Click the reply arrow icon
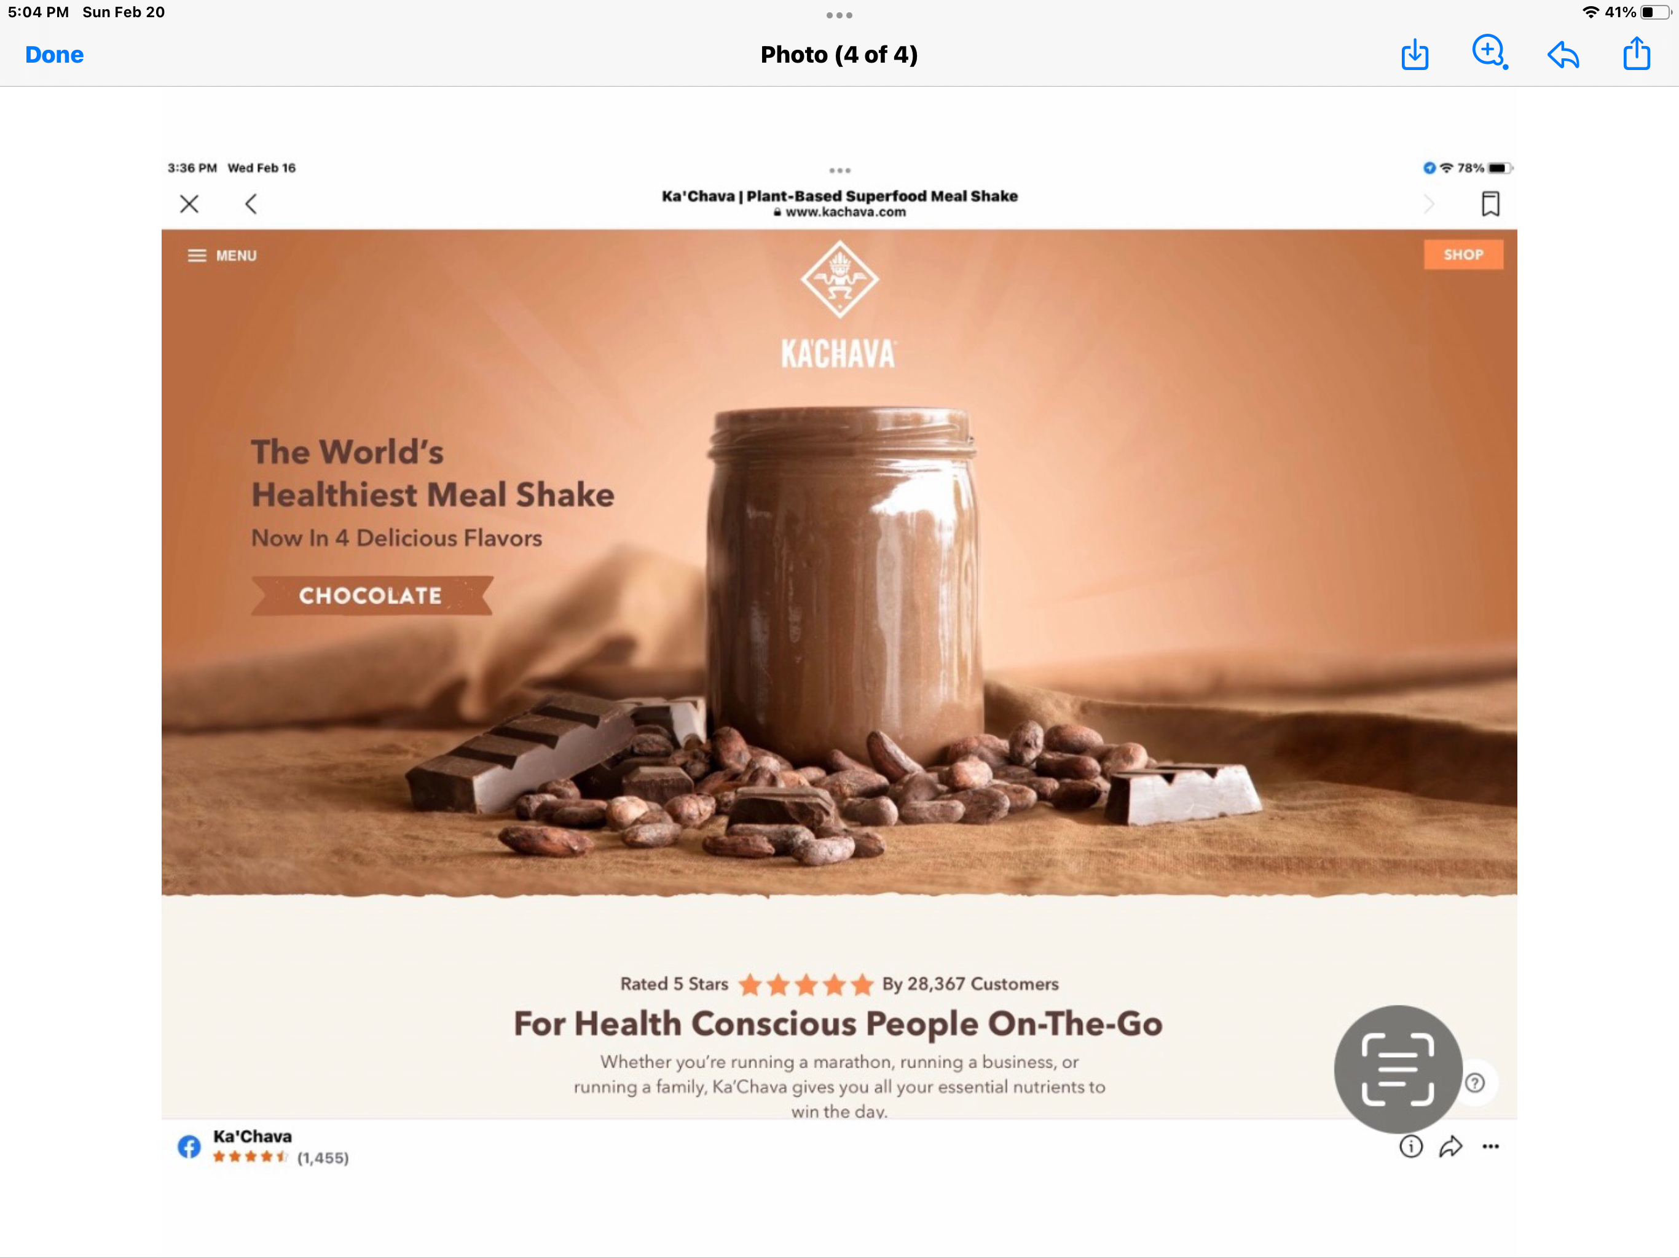Image resolution: width=1679 pixels, height=1258 pixels. coord(1563,55)
